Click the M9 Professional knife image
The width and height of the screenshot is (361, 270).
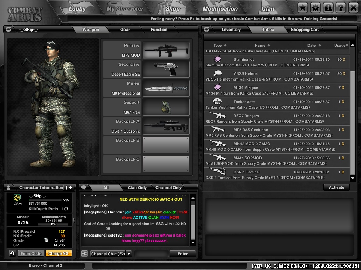pos(166,88)
